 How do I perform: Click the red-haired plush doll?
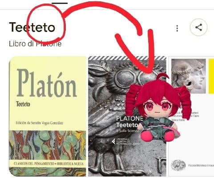(158, 107)
